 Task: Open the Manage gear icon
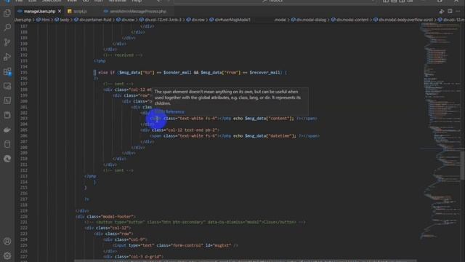coord(7,255)
